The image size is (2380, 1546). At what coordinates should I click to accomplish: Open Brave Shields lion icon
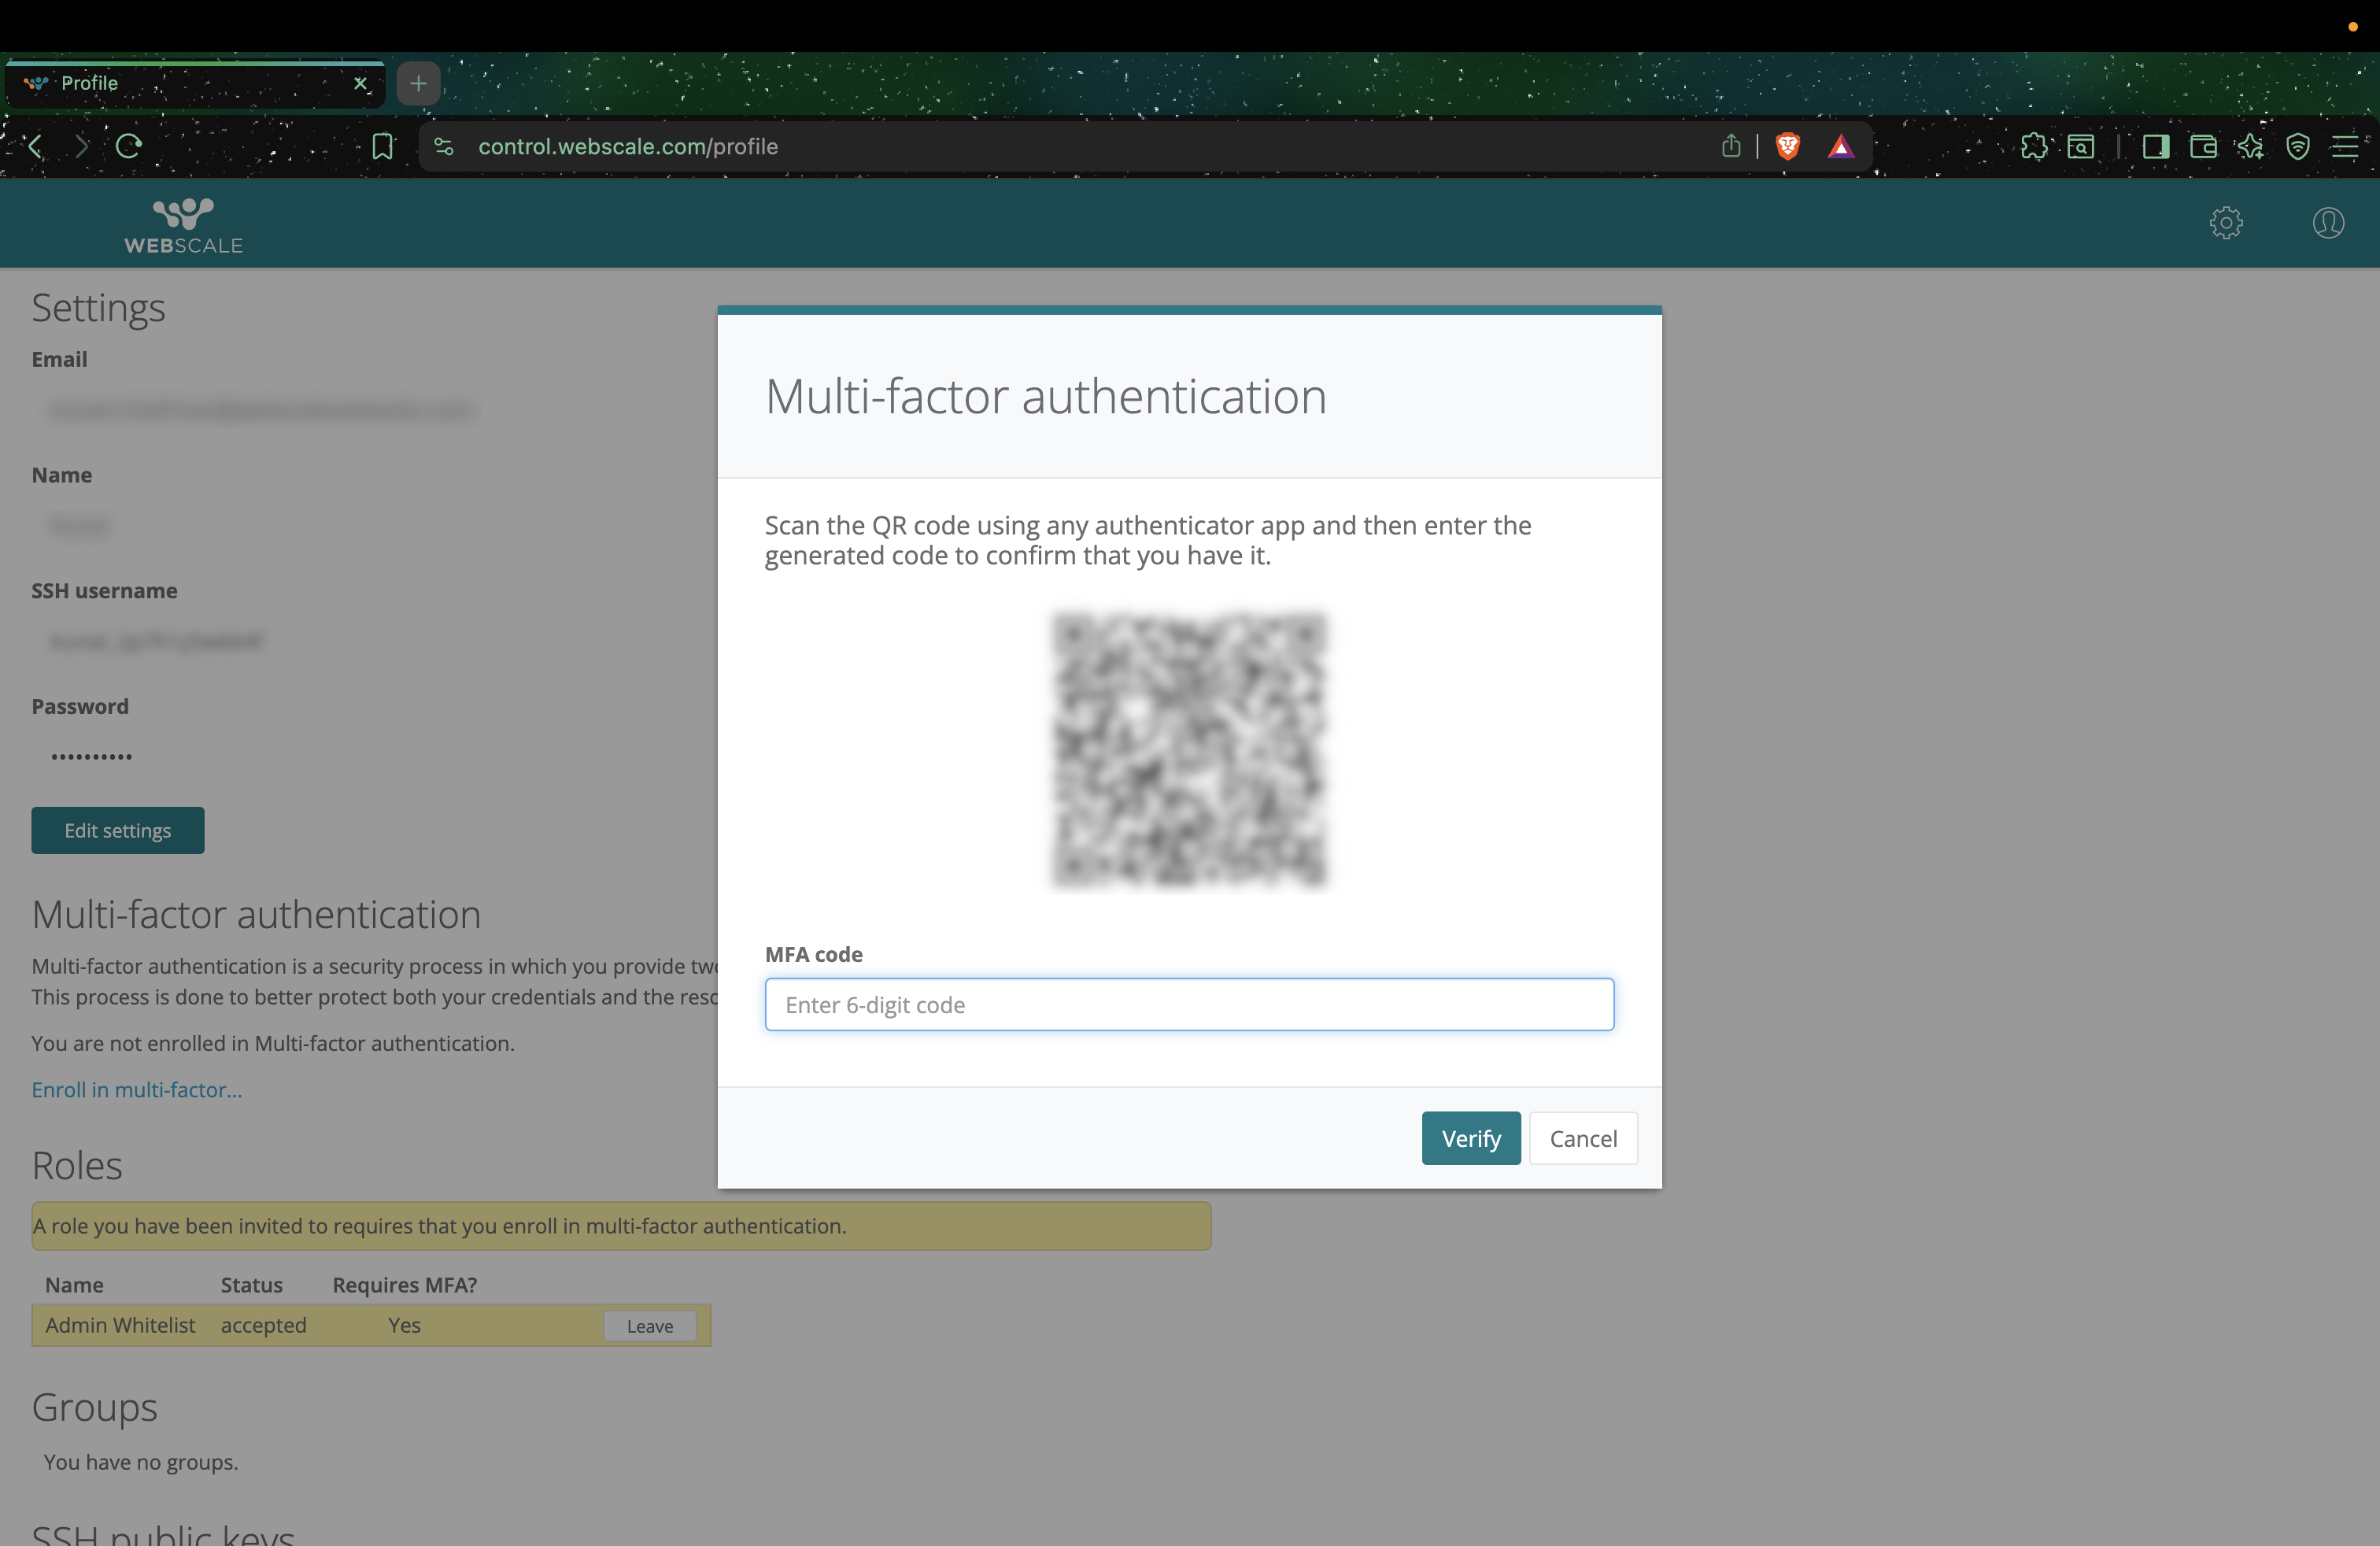[x=1787, y=146]
